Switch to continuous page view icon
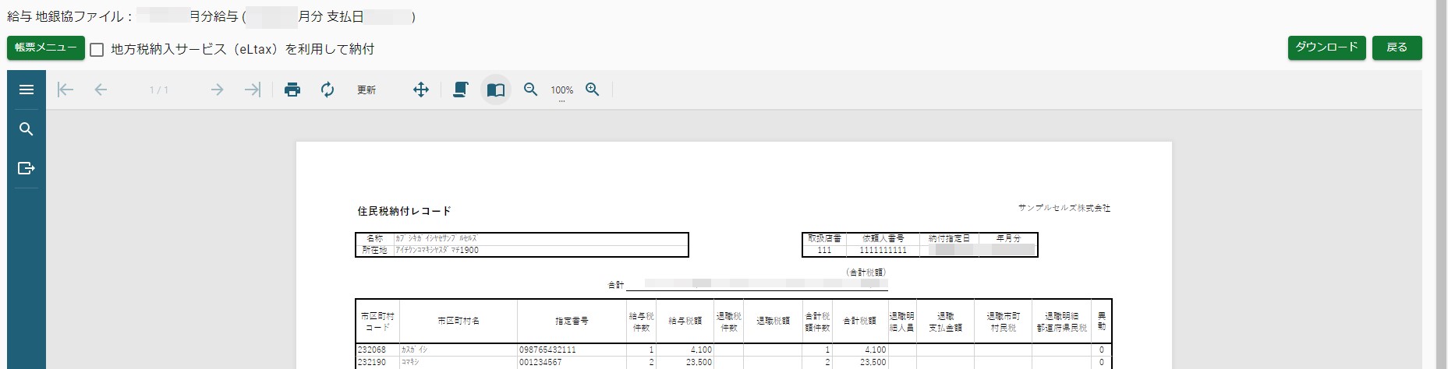This screenshot has width=1448, height=369. pyautogui.click(x=461, y=90)
